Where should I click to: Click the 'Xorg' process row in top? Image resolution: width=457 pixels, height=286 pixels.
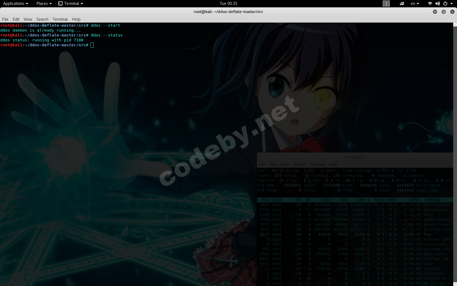coord(355,215)
